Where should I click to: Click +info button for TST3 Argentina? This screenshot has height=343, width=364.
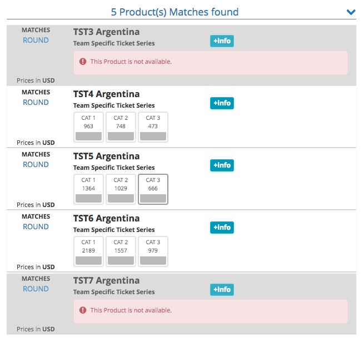tap(222, 41)
